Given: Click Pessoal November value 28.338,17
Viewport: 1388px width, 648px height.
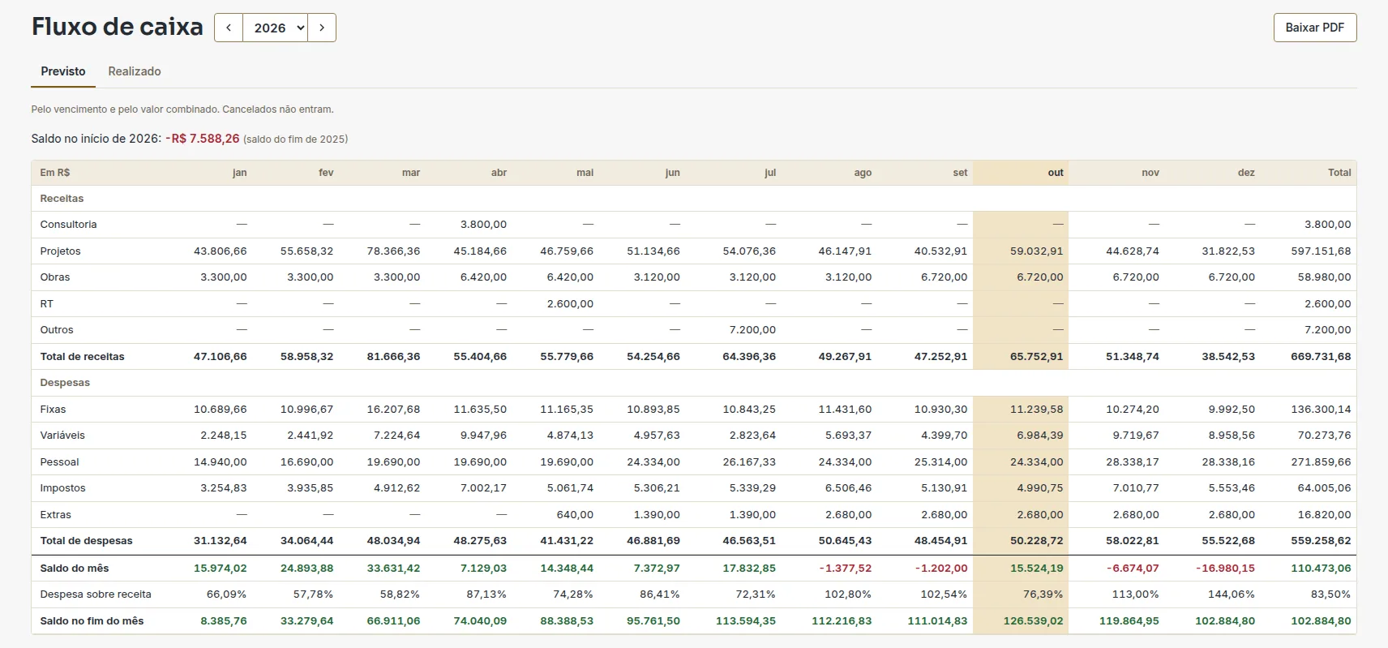Looking at the screenshot, I should click(x=1132, y=462).
